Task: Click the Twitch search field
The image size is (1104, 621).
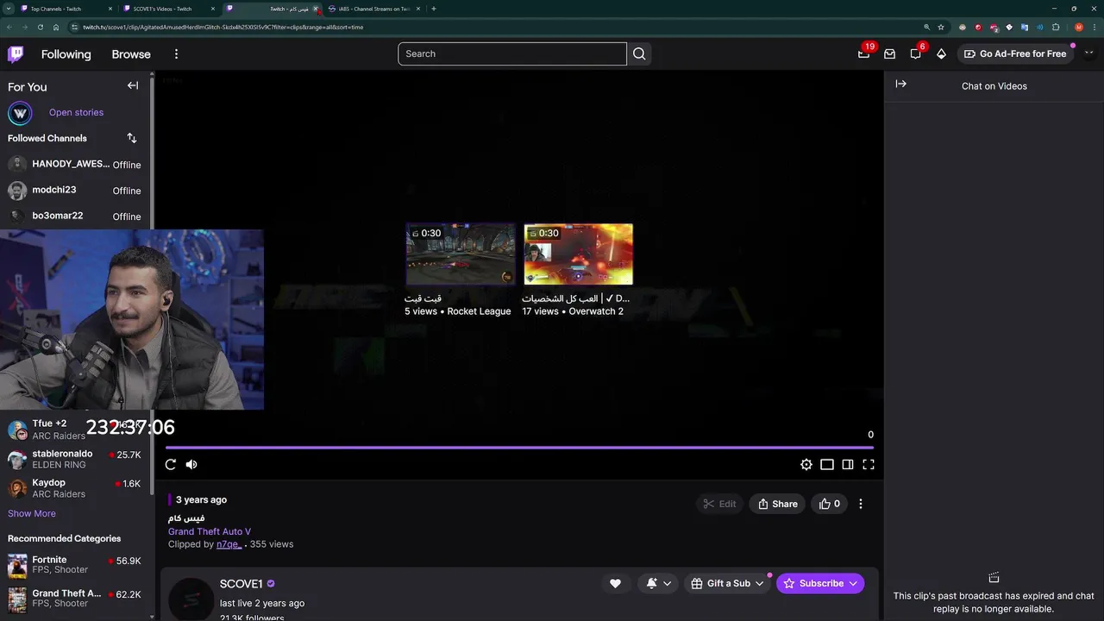Action: 512,53
